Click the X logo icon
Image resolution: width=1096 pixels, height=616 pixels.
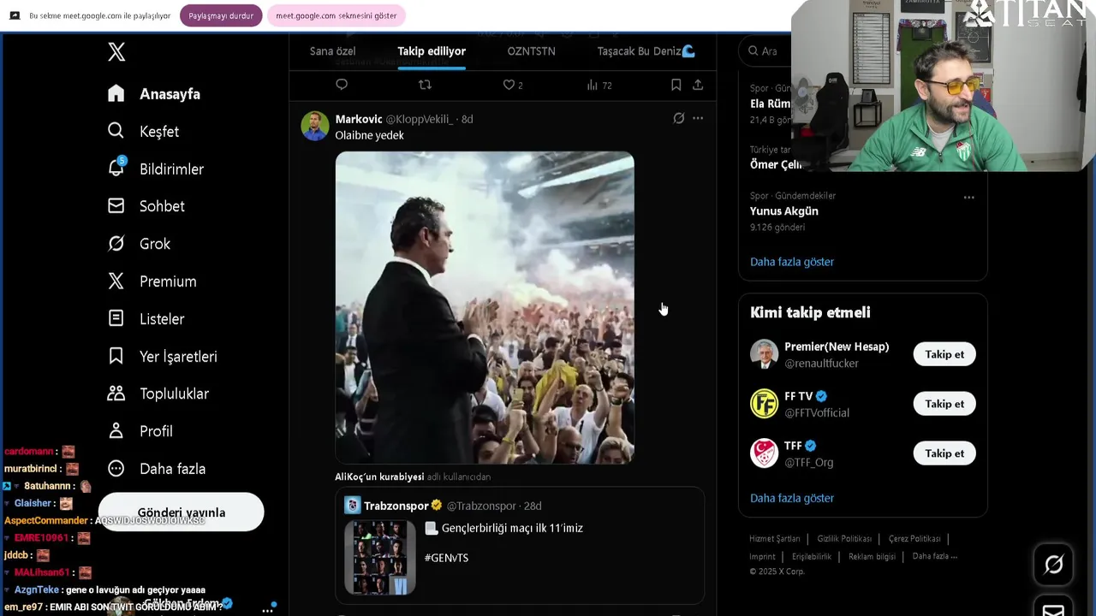tap(116, 52)
